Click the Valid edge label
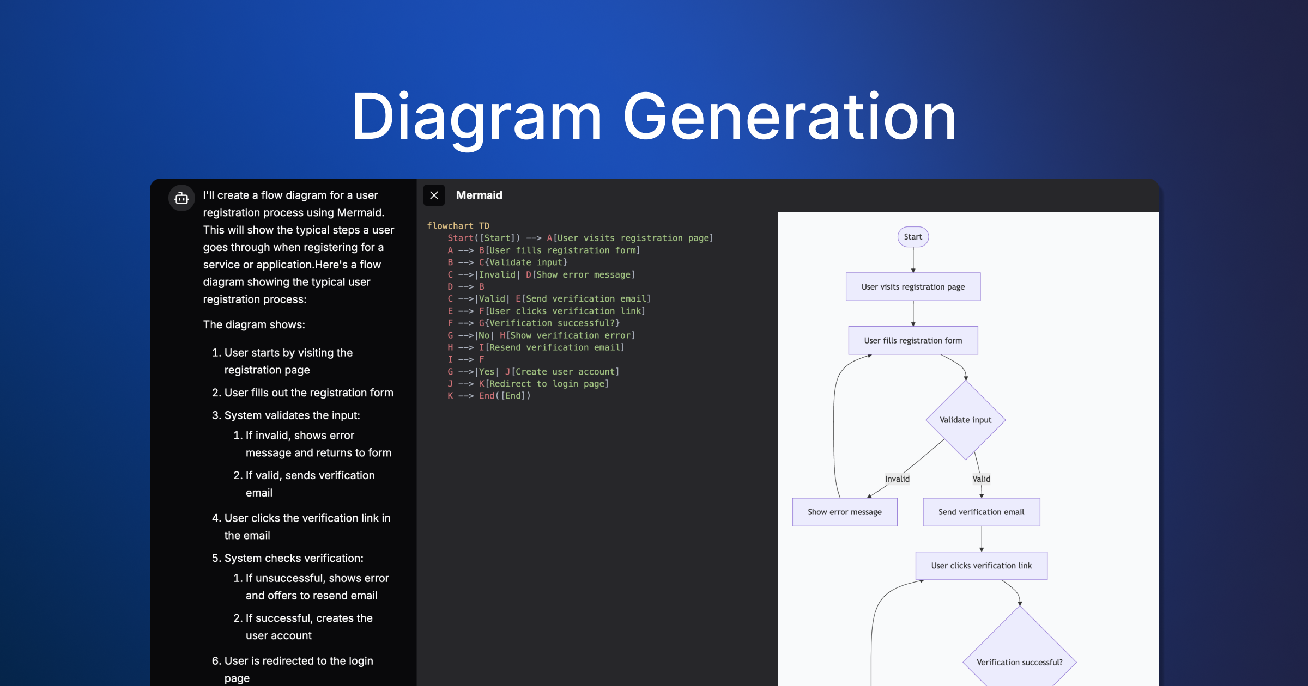This screenshot has height=686, width=1308. (x=981, y=479)
